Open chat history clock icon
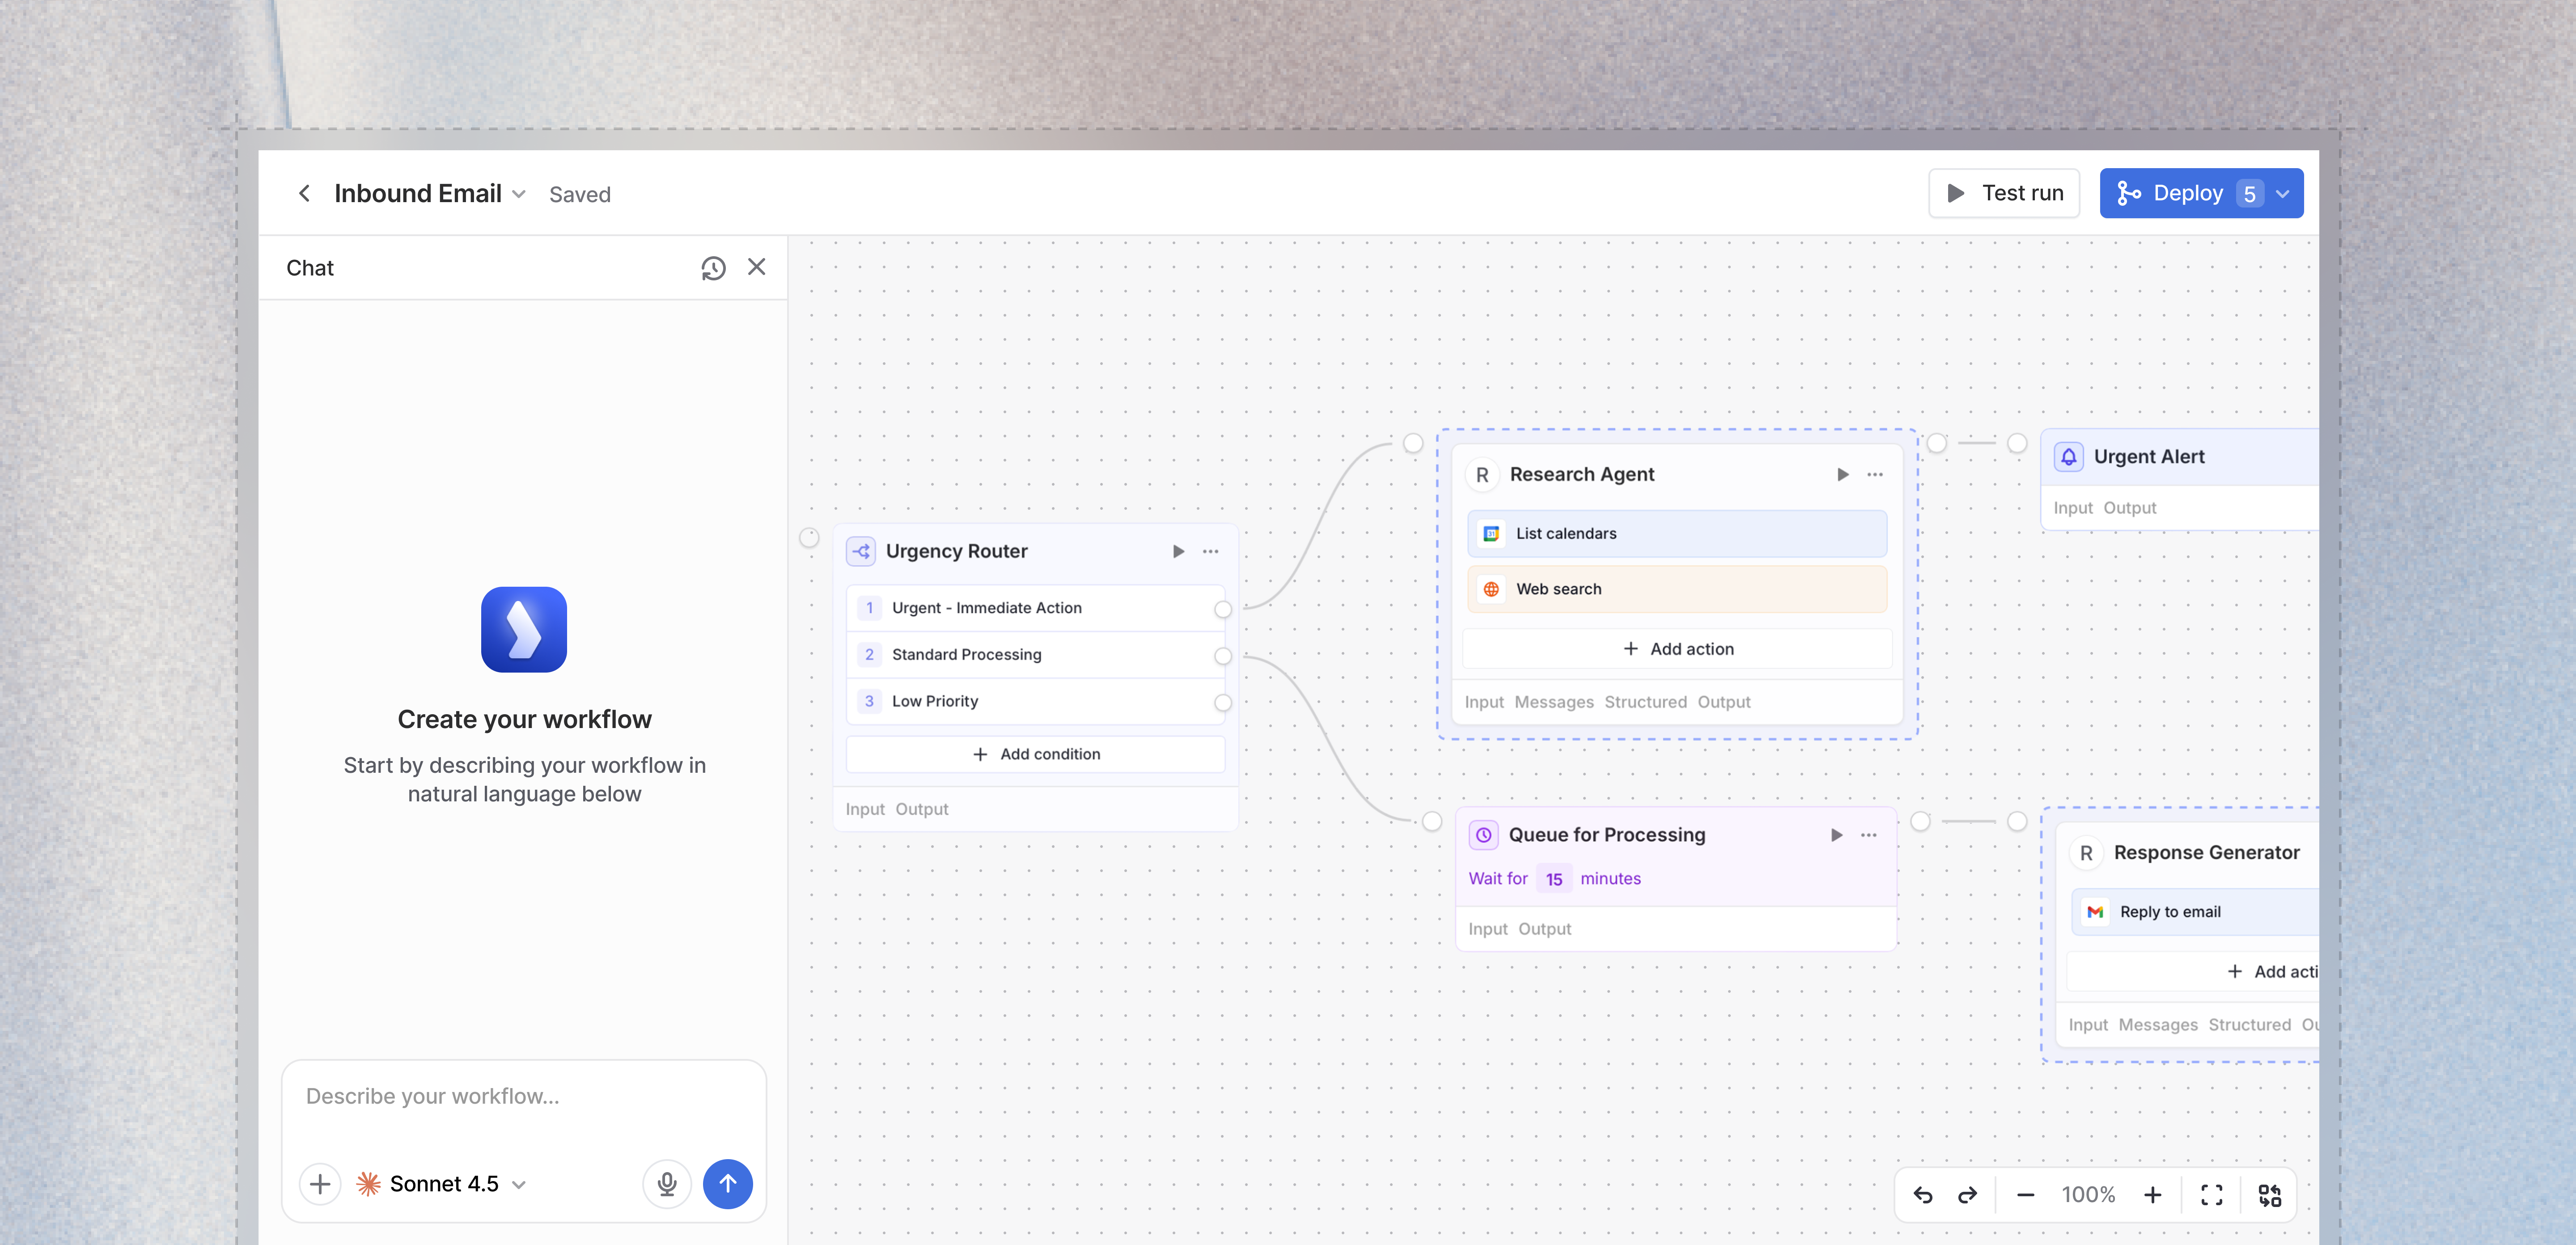The height and width of the screenshot is (1245, 2576). pyautogui.click(x=713, y=268)
